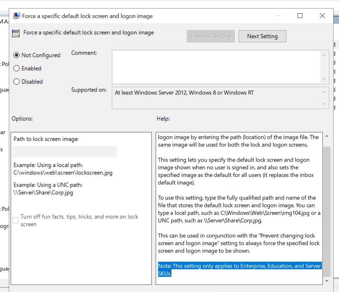
Task: Close the policy setting dialog
Action: [x=322, y=16]
